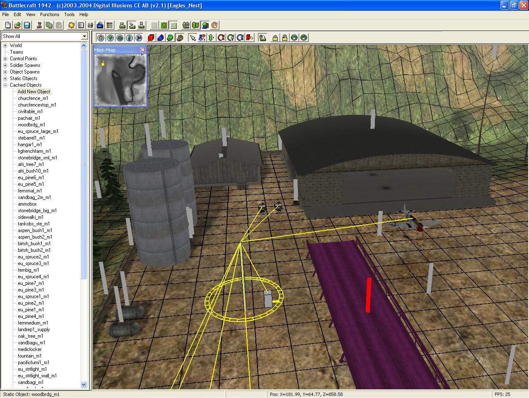
Task: Click the gray gradient square icon
Action: (x=81, y=25)
